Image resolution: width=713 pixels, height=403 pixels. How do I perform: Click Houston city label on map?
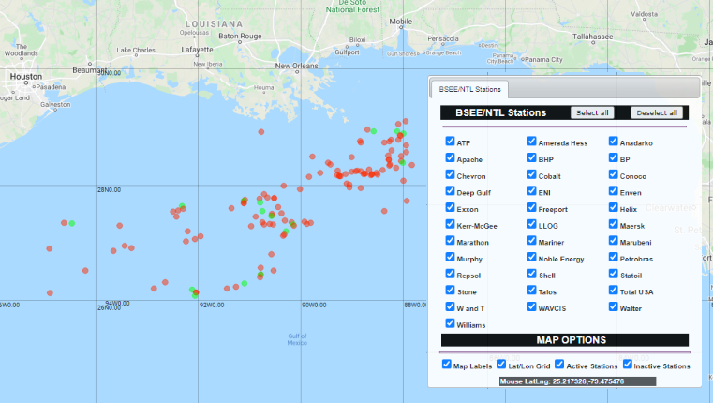point(26,77)
